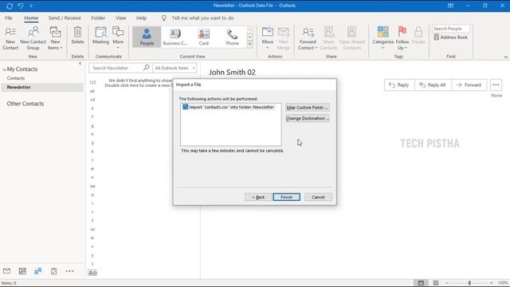Collapse the ribbon with the chevron
Viewport: 510px width, 287px height.
click(x=506, y=57)
